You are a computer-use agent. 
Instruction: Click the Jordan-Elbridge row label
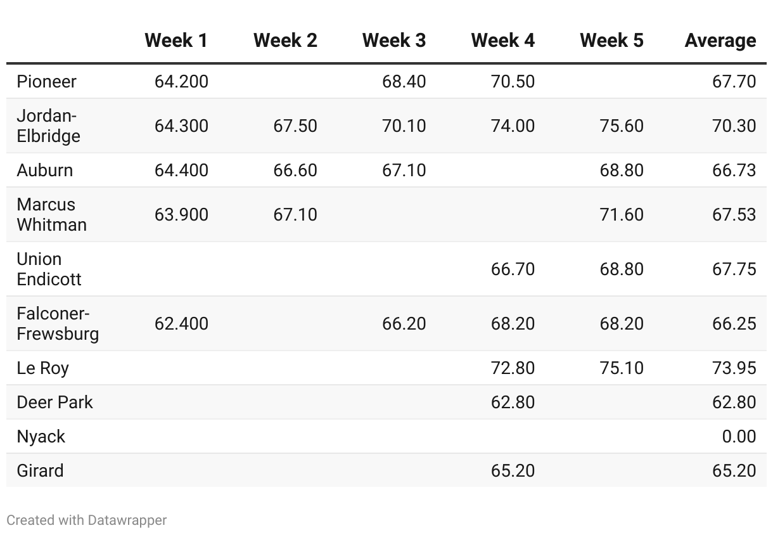coord(48,126)
